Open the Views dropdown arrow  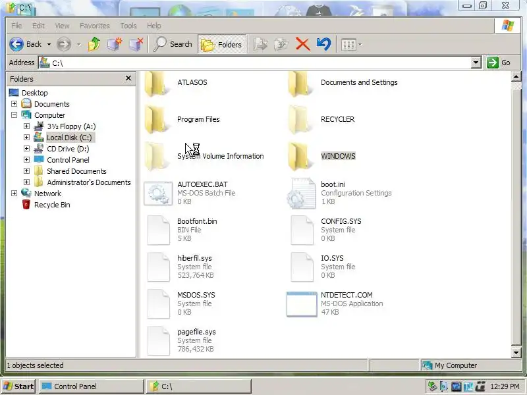tap(360, 44)
